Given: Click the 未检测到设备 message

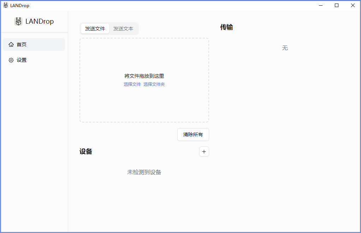Looking at the screenshot, I should 144,172.
